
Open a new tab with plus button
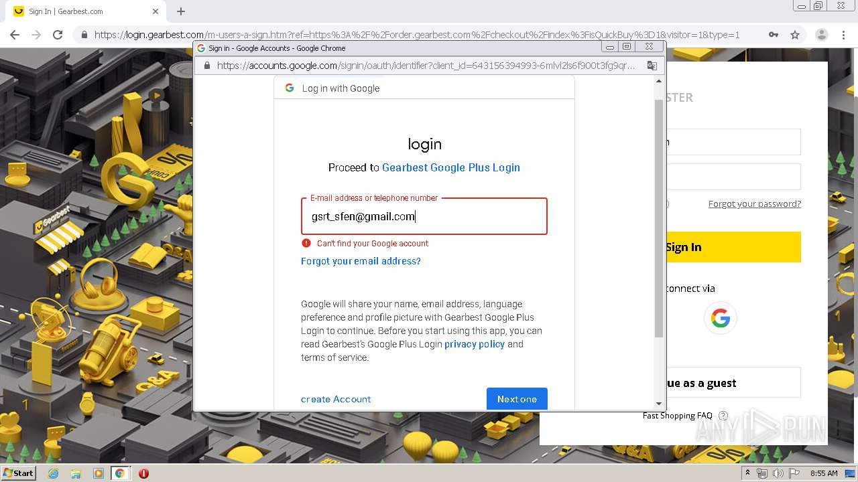(181, 11)
